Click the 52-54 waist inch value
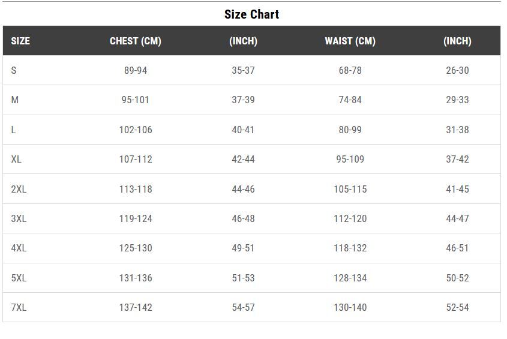 (457, 307)
